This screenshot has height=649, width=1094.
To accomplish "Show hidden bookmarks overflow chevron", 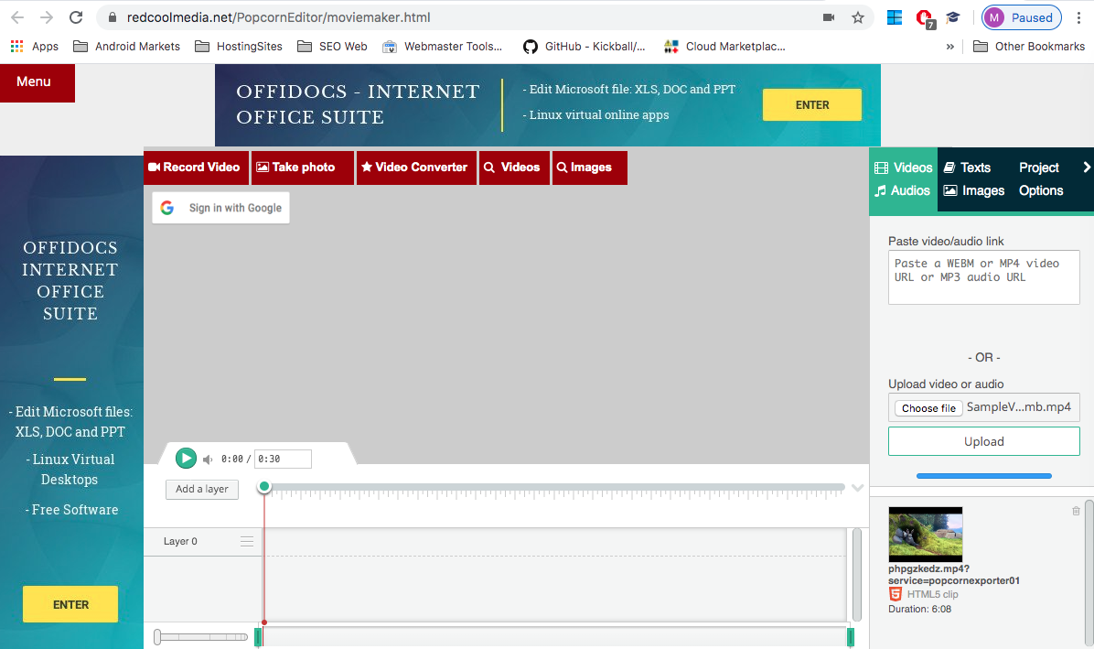I will click(x=950, y=47).
